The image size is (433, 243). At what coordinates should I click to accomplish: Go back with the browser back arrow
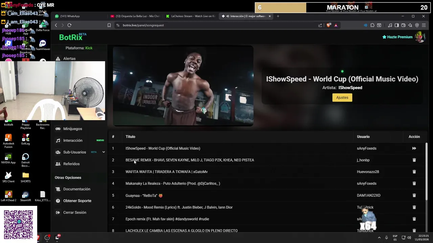coord(56,25)
